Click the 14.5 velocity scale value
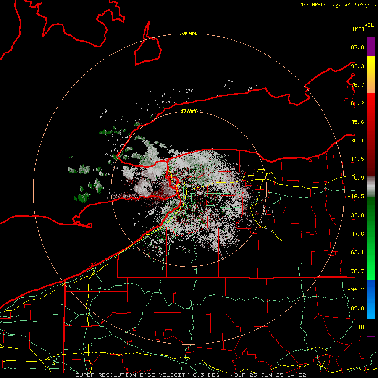 [x=357, y=159]
